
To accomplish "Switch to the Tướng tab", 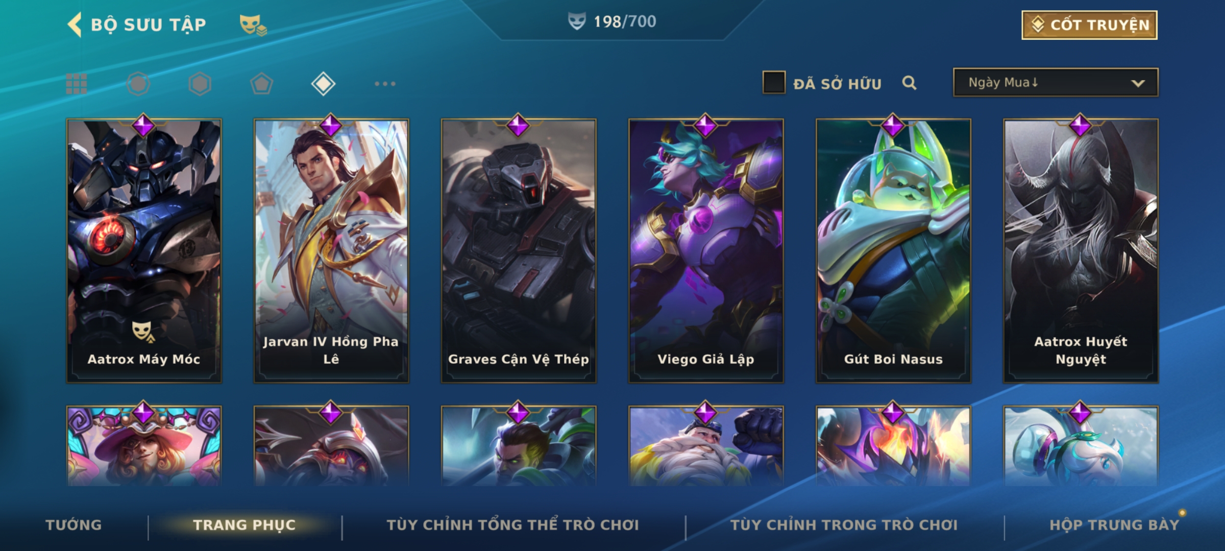I will (73, 525).
